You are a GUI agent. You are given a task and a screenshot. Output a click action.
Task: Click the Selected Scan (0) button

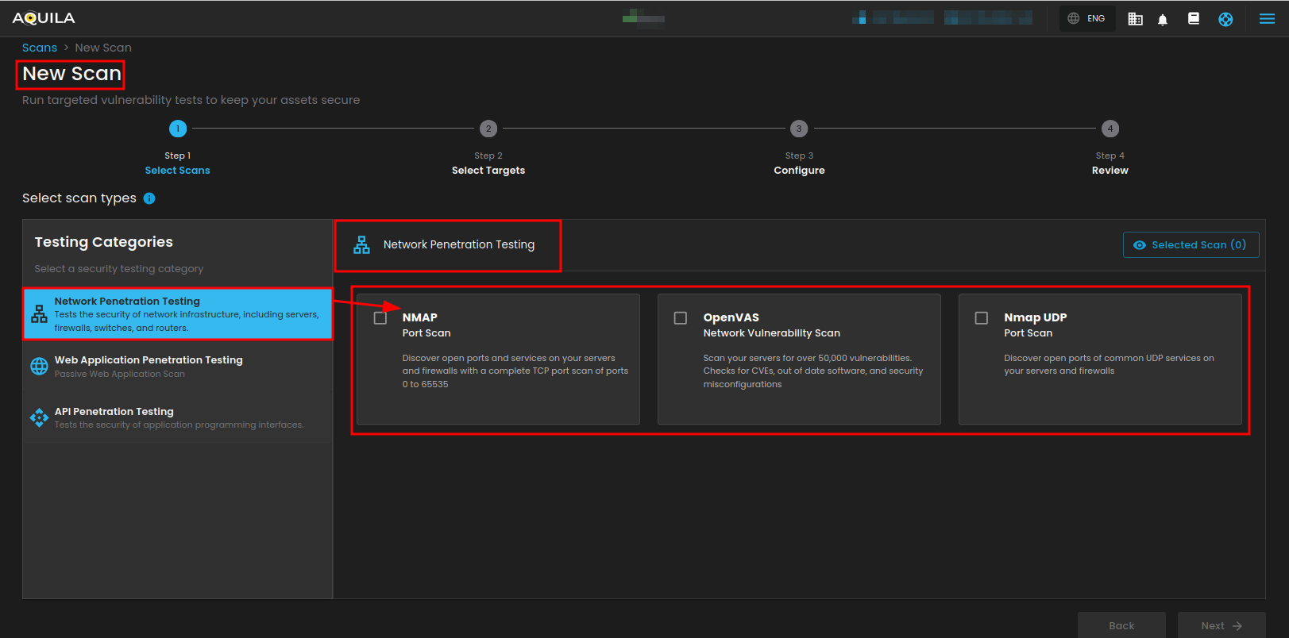click(1191, 245)
